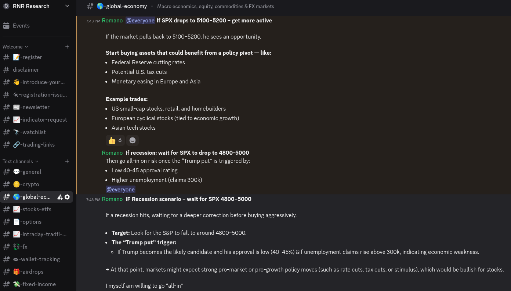511x291 pixels.
Task: Switch to the stocks-etfs channel
Action: tap(37, 209)
